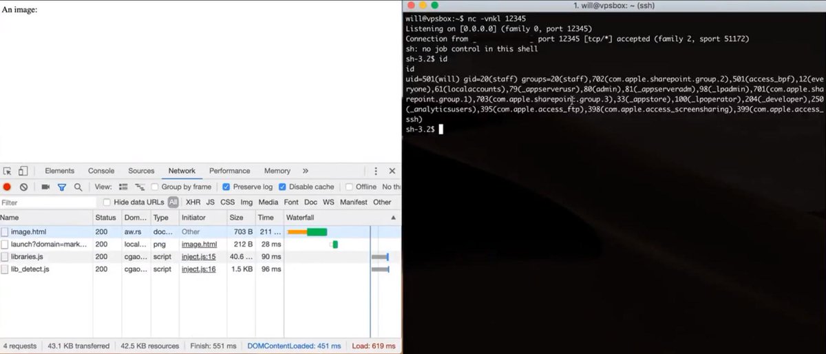Open the Memory tab
Viewport: 826px width, 354px height.
(277, 171)
